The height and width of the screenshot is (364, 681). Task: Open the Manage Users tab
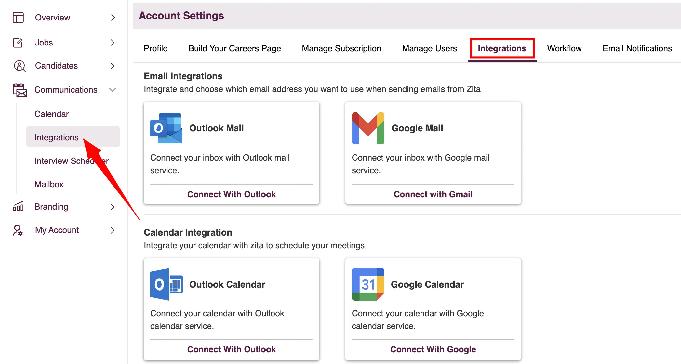click(429, 48)
